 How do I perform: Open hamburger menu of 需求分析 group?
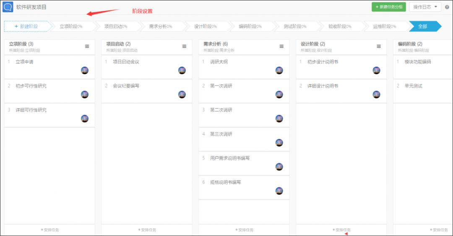[x=281, y=47]
